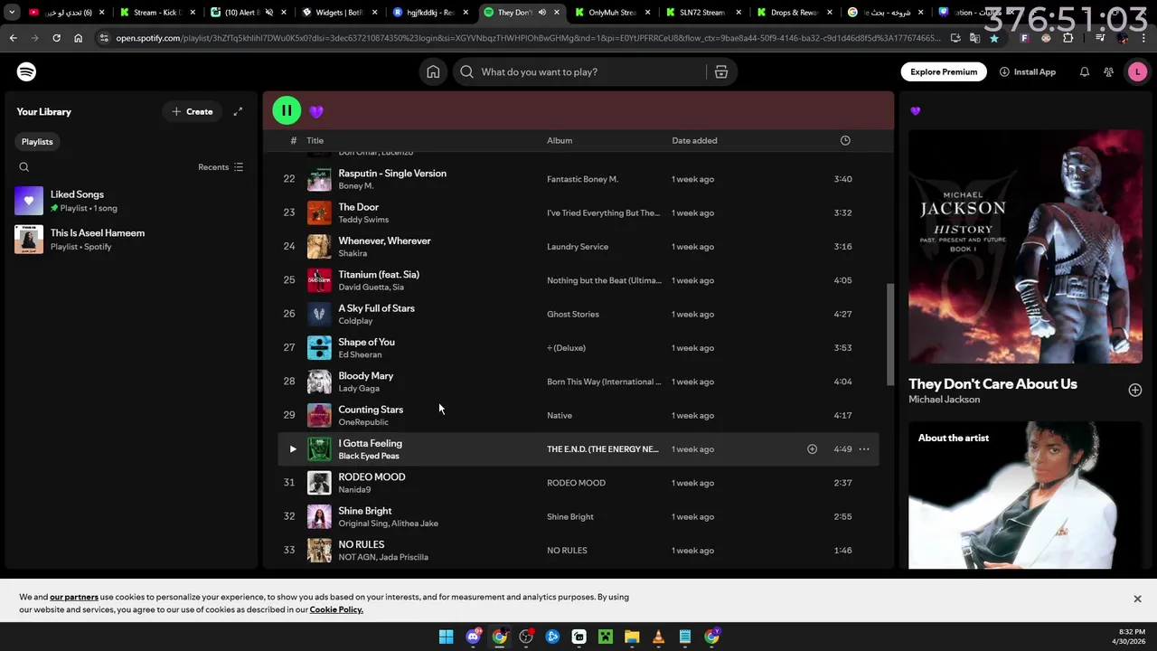The width and height of the screenshot is (1157, 651).
Task: Pause the playlist with green button
Action: pyautogui.click(x=287, y=111)
